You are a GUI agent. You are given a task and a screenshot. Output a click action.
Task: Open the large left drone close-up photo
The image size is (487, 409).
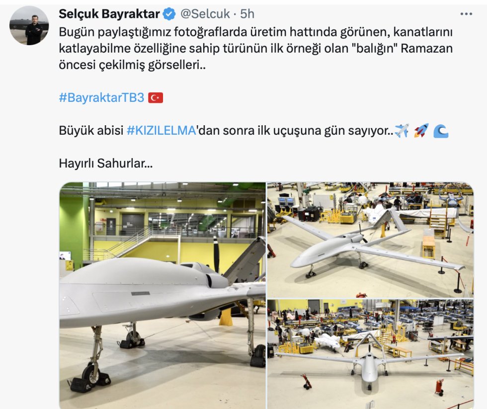click(162, 295)
